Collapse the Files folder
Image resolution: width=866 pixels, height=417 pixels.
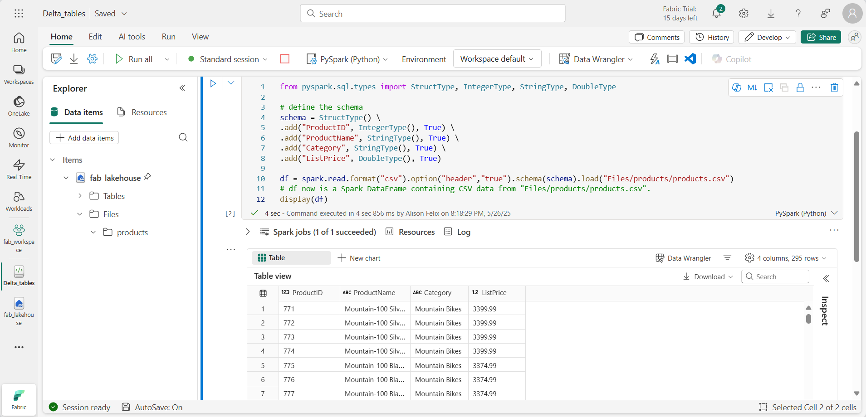(80, 214)
